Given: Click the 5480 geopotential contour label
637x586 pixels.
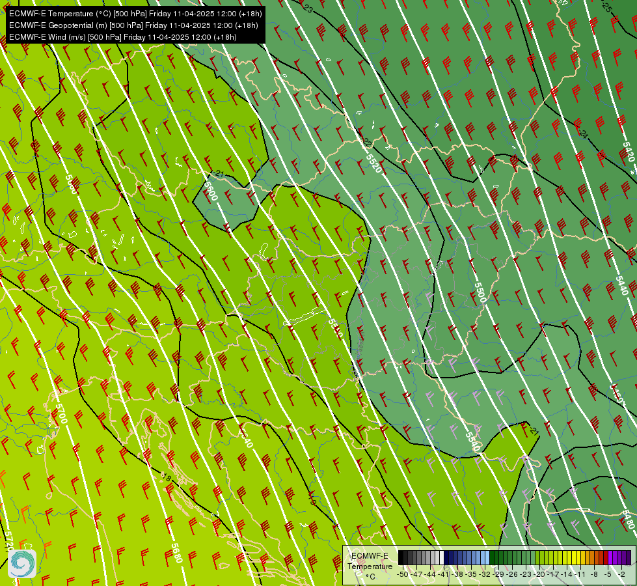Looking at the screenshot, I should [x=629, y=520].
